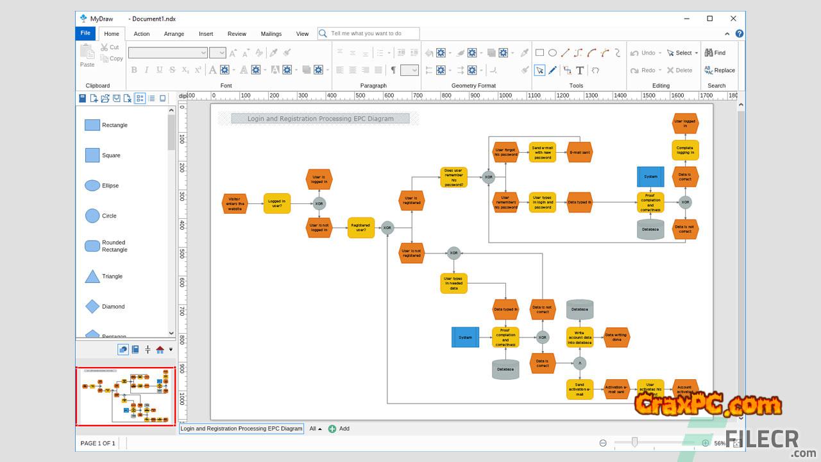Screen dimensions: 821x462
Task: Save library using the blue floppy disk icon
Action: [82, 98]
